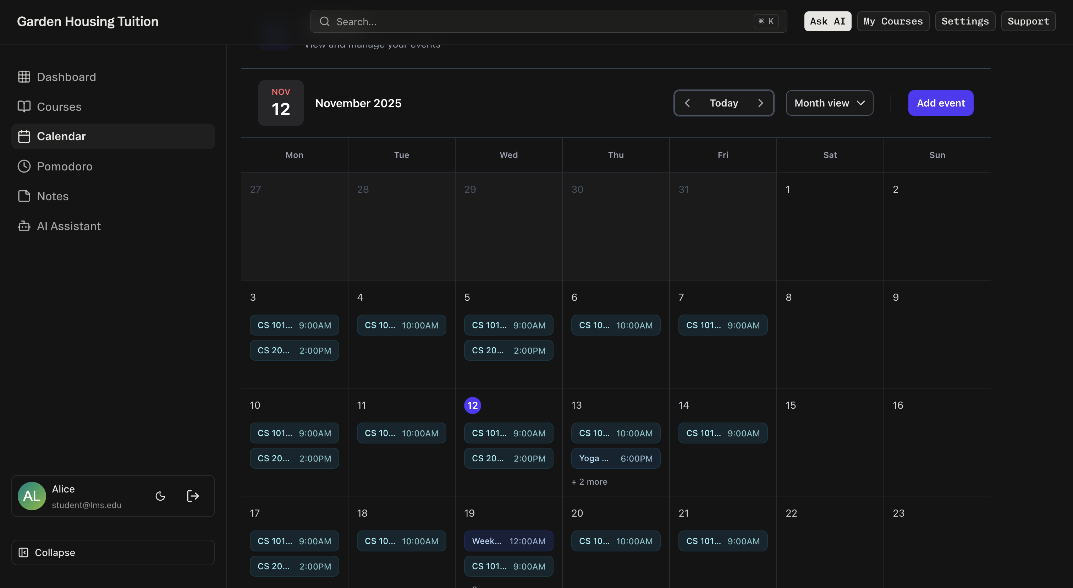
Task: Collapse the sidebar panel
Action: (113, 552)
